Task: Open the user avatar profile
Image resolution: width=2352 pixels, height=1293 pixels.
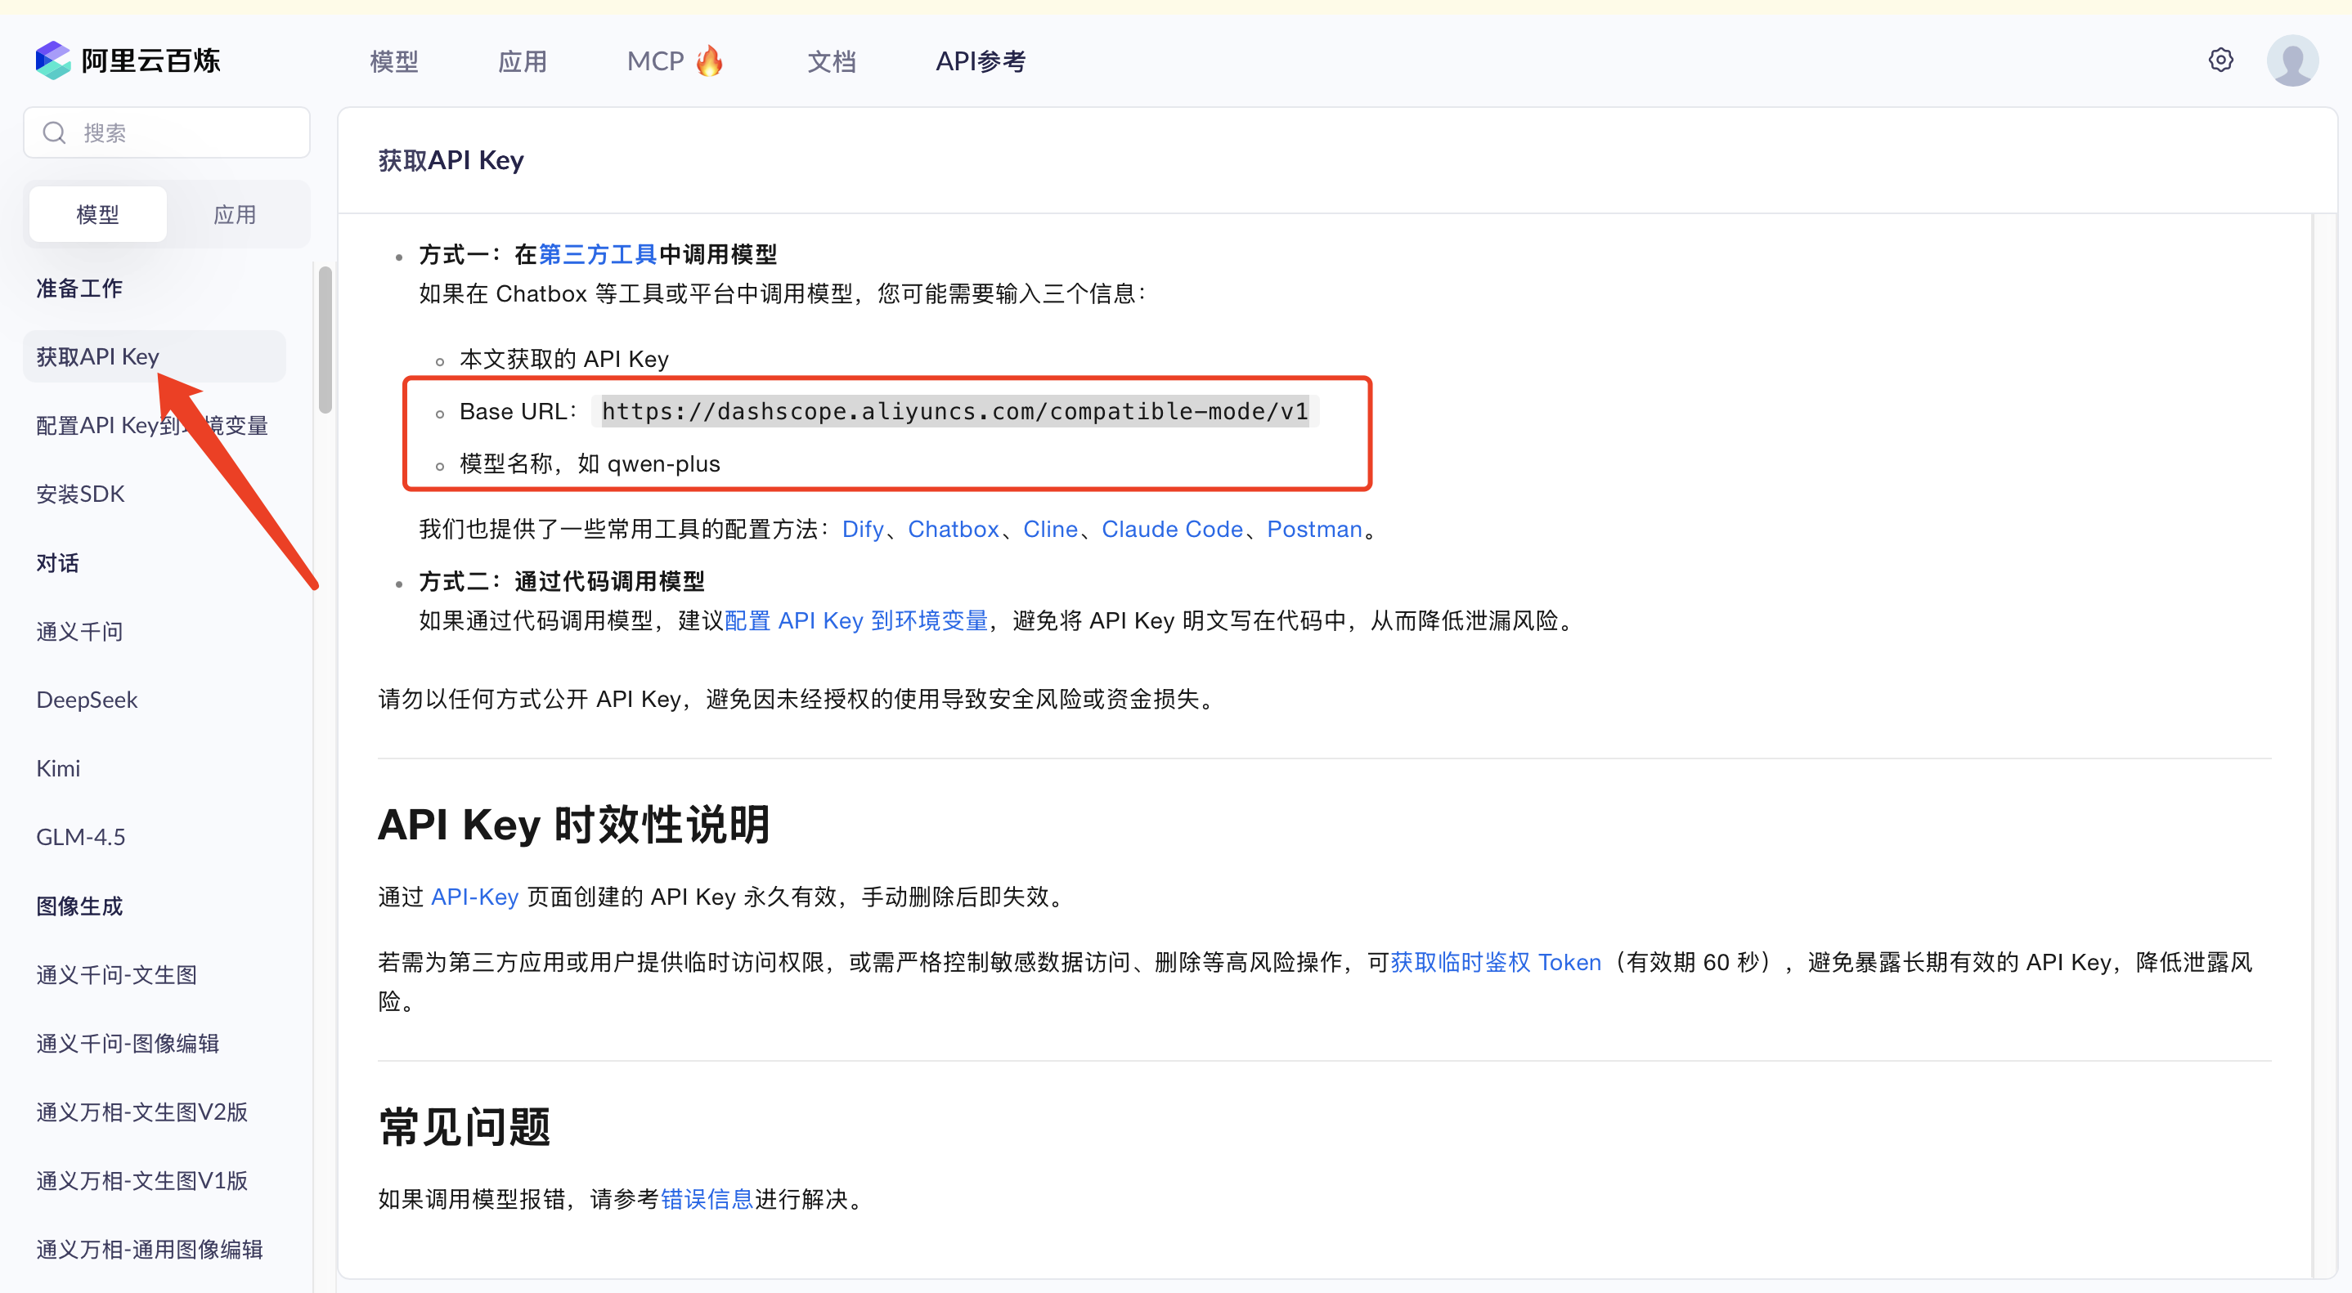Action: click(2291, 60)
